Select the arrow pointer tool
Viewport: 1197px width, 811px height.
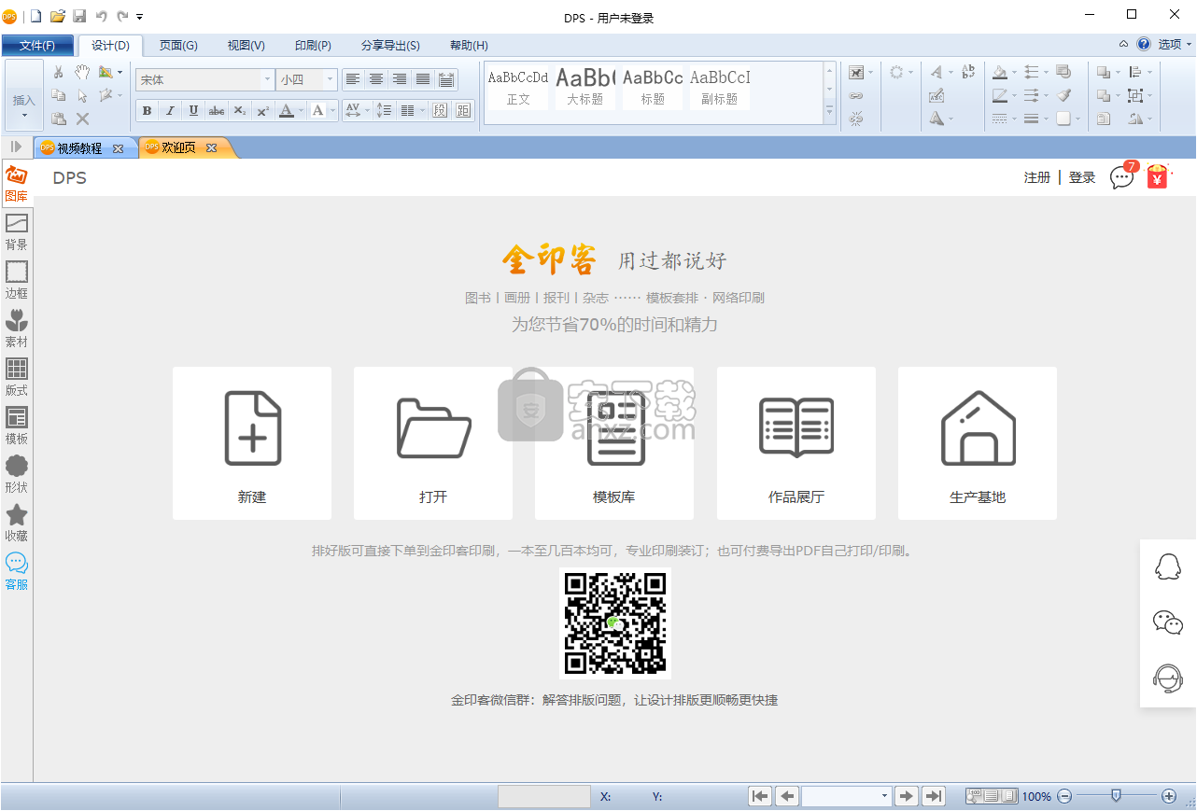(82, 95)
